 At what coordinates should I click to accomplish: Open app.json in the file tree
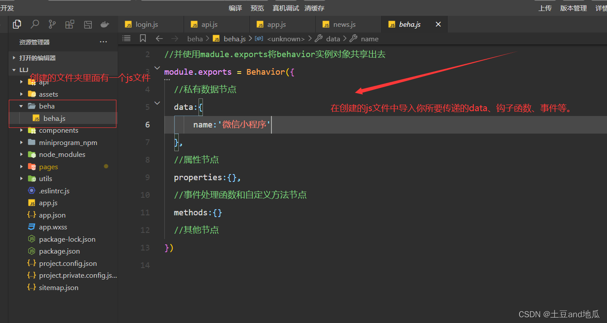coord(63,215)
